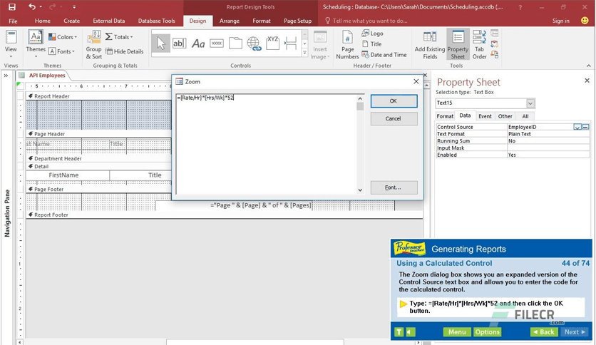596x345 pixels.
Task: Toggle the Property Sheet ribbon button
Action: click(x=458, y=45)
